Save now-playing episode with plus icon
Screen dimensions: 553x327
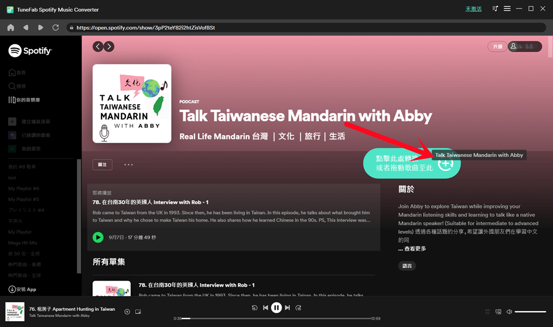coord(127,311)
